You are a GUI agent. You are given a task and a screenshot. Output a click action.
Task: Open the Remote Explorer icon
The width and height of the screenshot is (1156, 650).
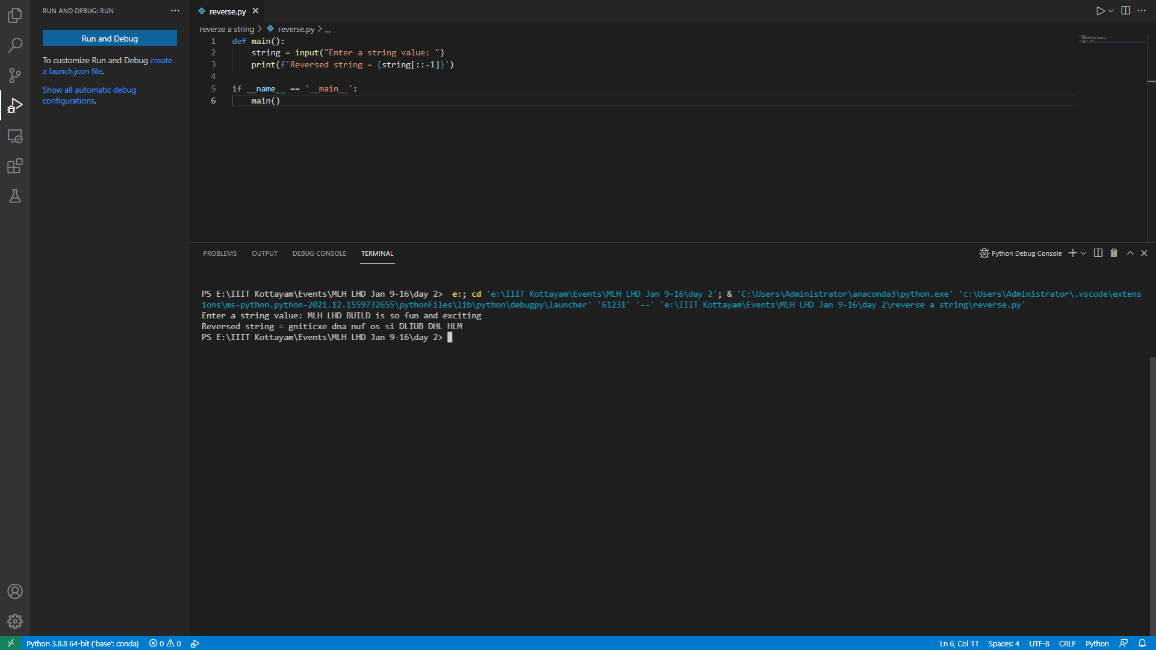pos(15,137)
